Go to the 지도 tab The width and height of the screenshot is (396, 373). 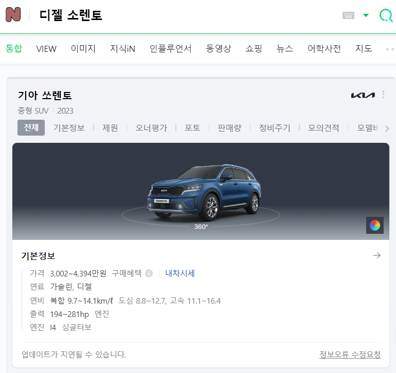click(364, 48)
